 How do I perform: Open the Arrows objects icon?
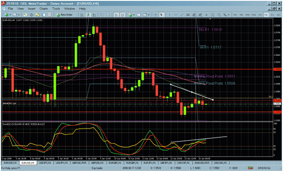[225, 15]
